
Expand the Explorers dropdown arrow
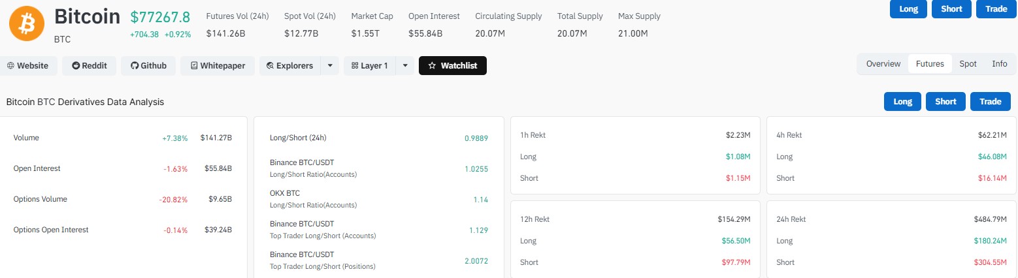(330, 66)
